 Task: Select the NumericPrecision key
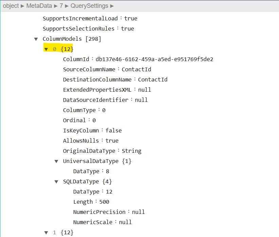(99, 212)
